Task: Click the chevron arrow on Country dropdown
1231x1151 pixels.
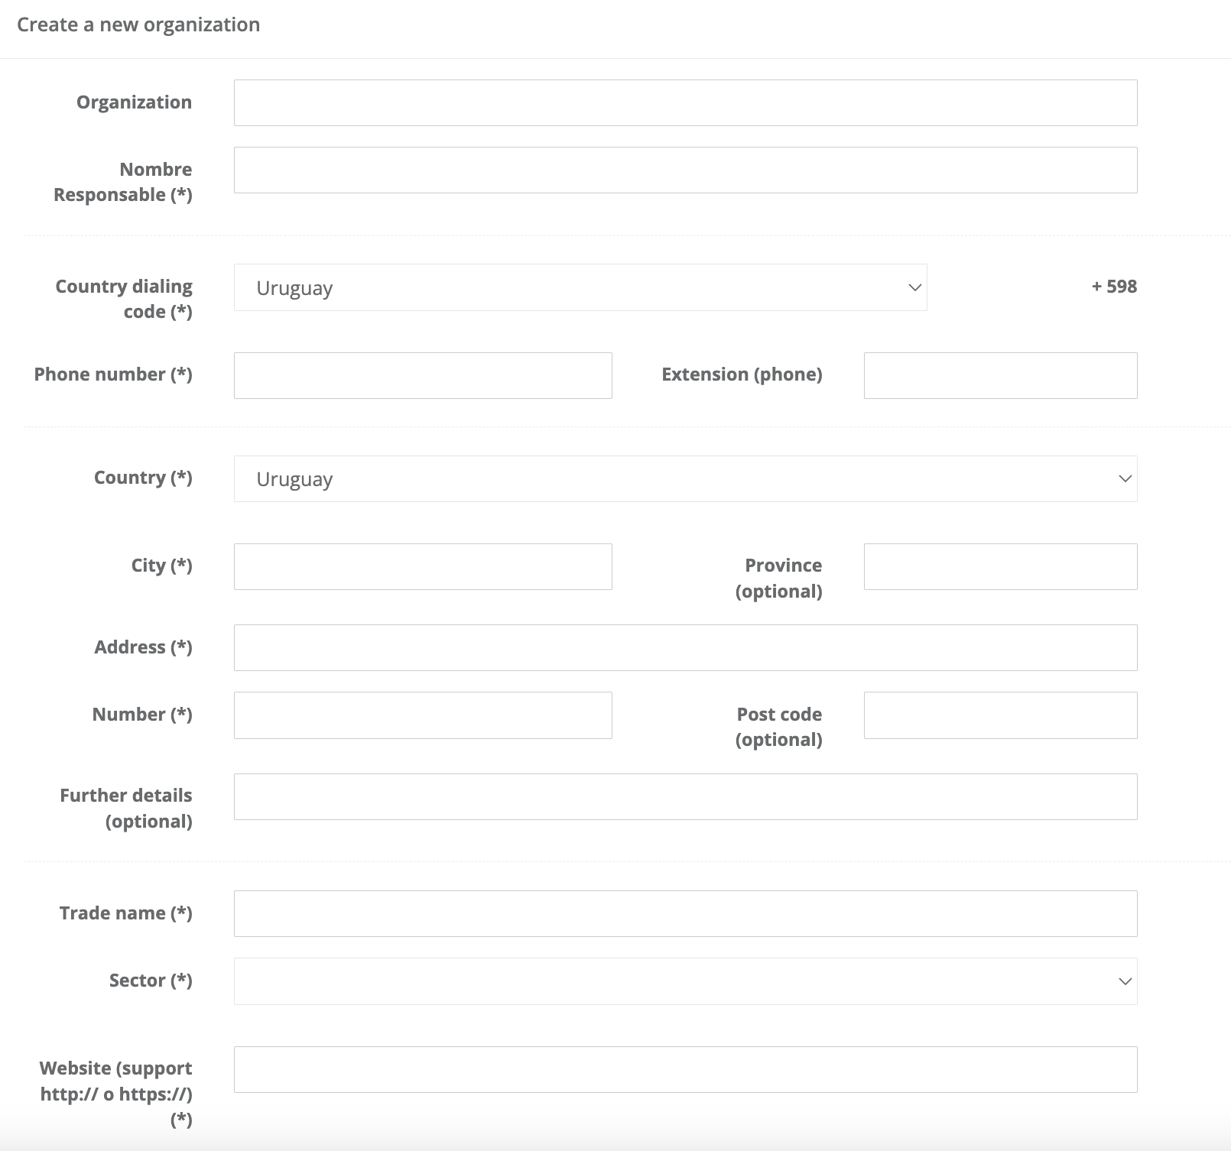Action: pos(1125,479)
